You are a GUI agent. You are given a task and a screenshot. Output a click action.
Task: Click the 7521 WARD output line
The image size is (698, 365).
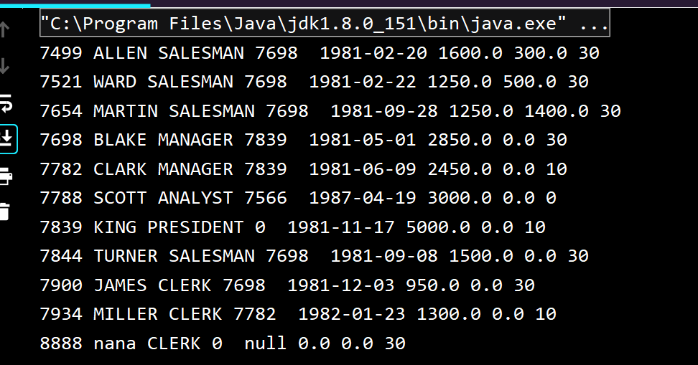(315, 82)
